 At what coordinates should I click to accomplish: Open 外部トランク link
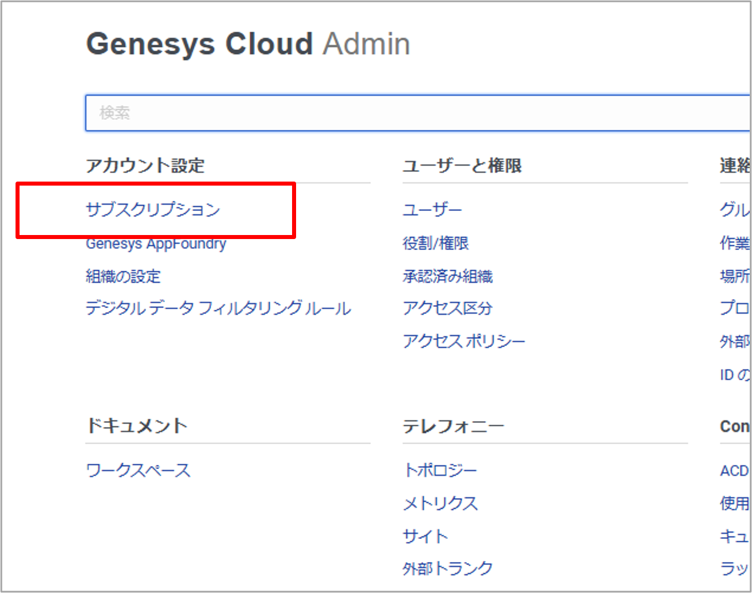(448, 569)
